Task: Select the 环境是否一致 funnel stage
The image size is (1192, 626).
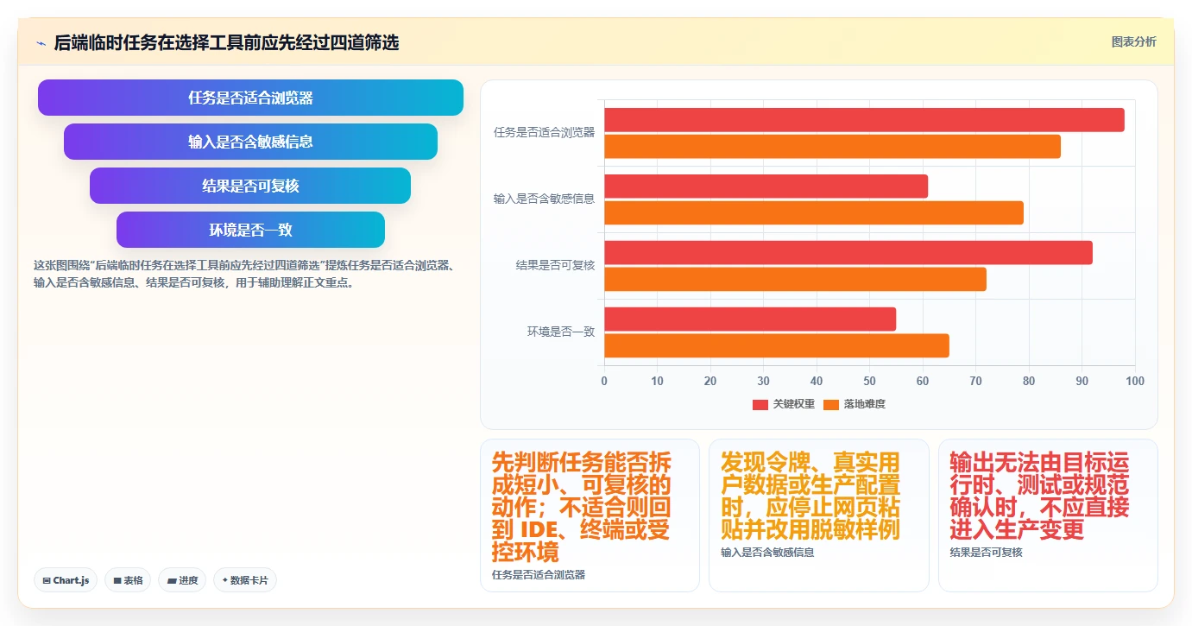Action: (250, 230)
